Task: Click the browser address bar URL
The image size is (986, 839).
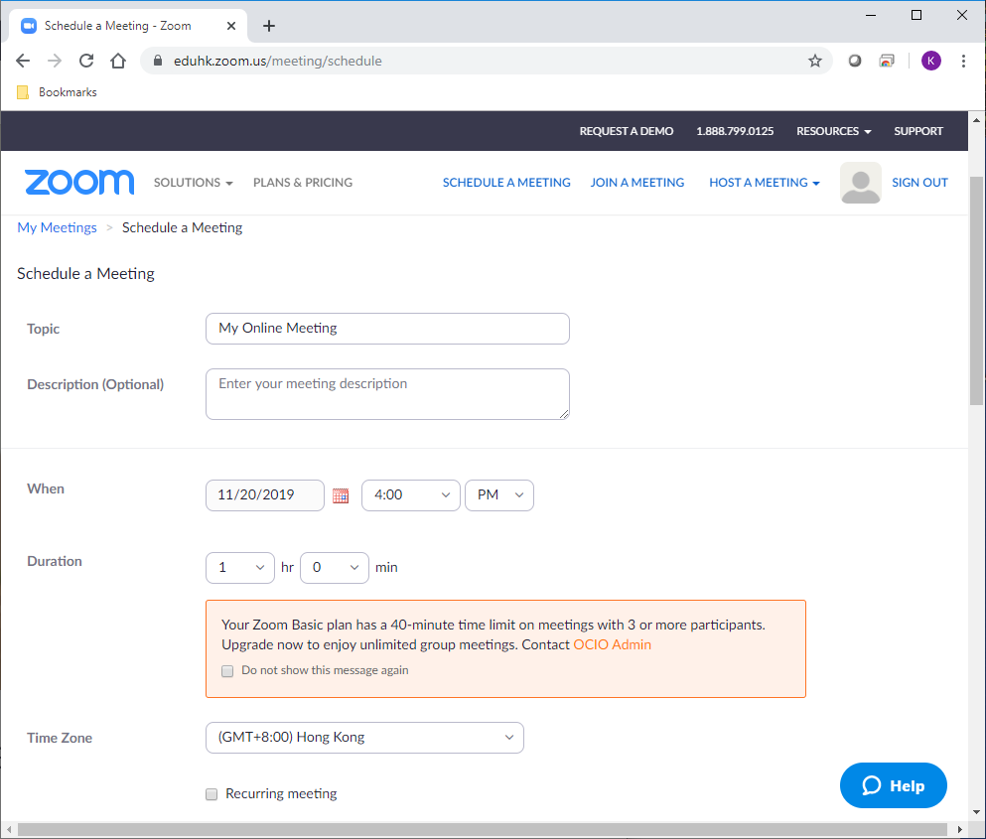Action: [x=278, y=61]
